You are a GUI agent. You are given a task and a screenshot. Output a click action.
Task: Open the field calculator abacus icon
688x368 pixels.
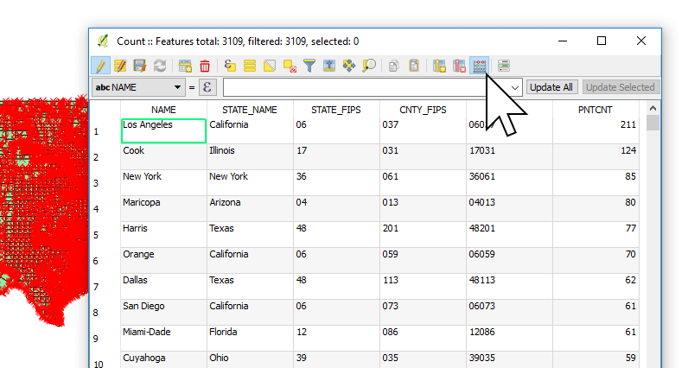(x=479, y=66)
